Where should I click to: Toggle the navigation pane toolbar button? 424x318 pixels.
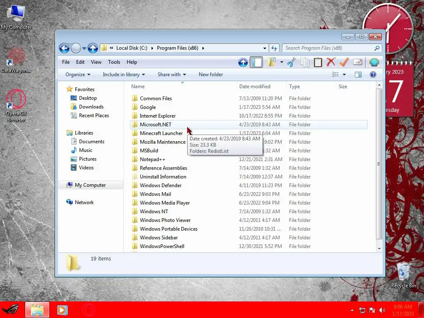256,63
